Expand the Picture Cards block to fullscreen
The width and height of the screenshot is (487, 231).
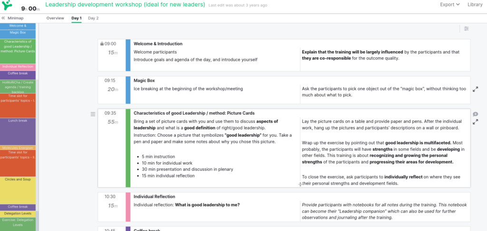pyautogui.click(x=475, y=122)
